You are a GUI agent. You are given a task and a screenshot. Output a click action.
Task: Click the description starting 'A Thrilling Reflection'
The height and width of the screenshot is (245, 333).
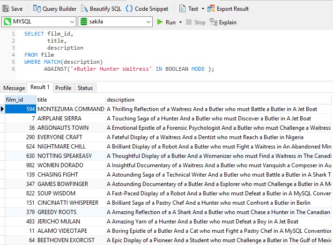pyautogui.click(x=219, y=109)
